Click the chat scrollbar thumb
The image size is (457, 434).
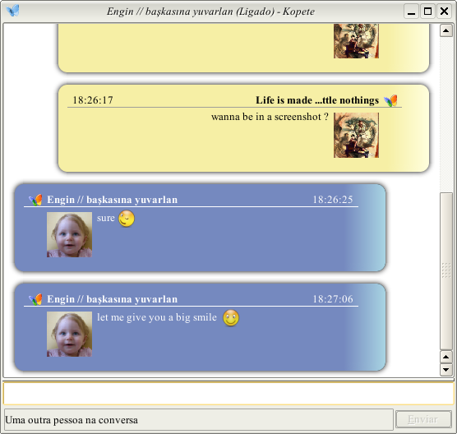446,271
